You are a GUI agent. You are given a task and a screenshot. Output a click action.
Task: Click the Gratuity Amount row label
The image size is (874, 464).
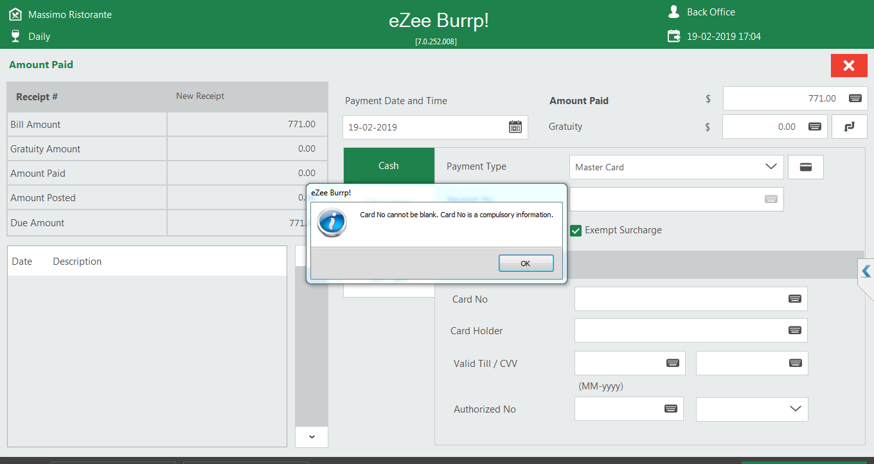46,148
